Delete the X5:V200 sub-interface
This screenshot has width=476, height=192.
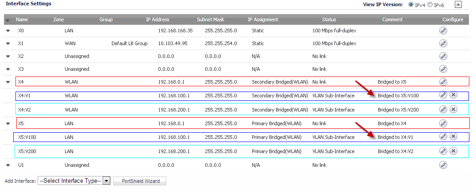[x=453, y=151]
